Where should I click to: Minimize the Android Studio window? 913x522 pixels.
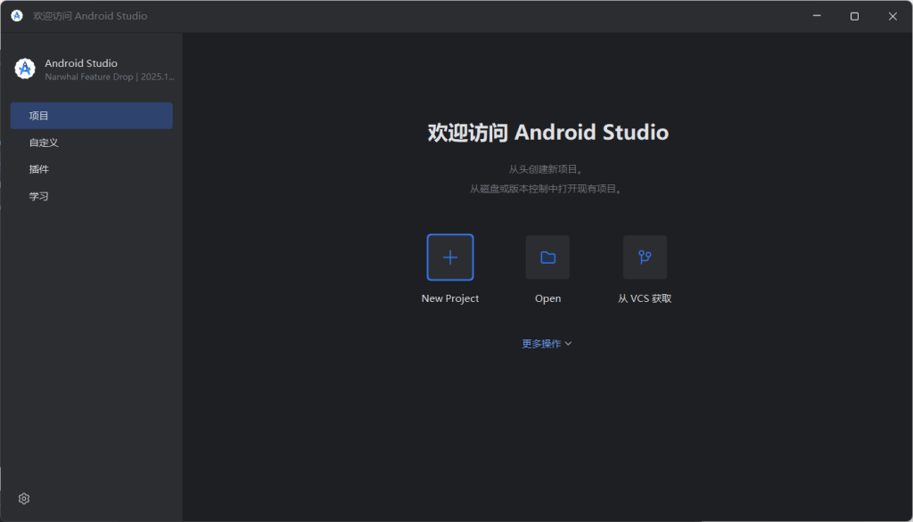pos(817,16)
